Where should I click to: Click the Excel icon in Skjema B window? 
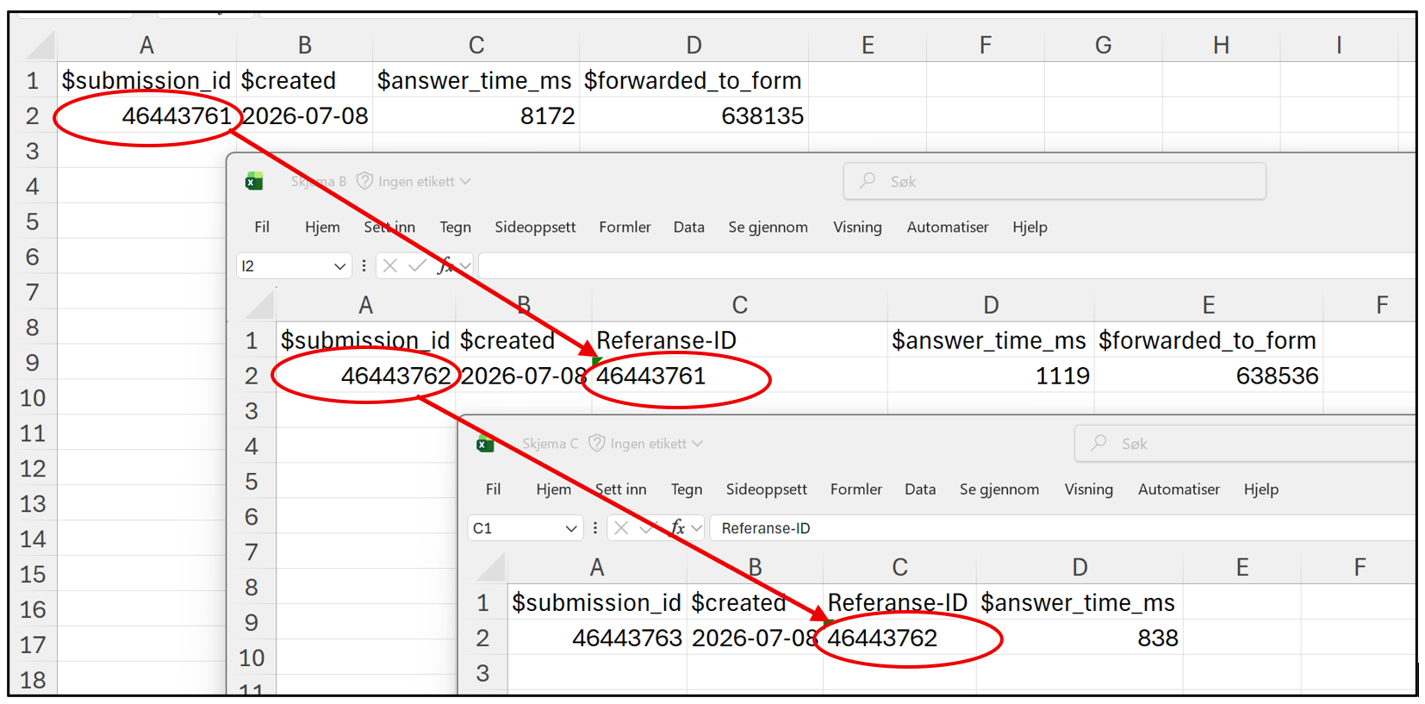point(254,182)
